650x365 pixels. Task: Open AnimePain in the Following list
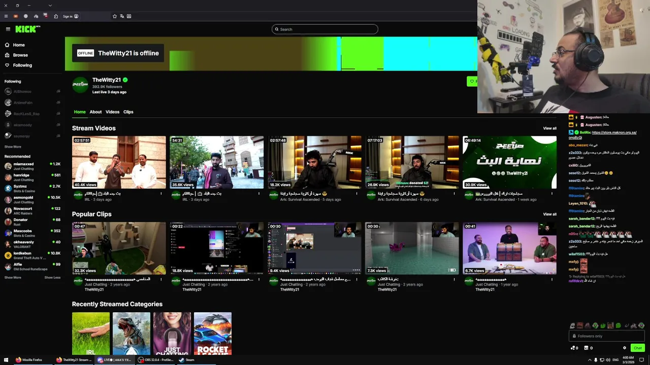coord(32,102)
